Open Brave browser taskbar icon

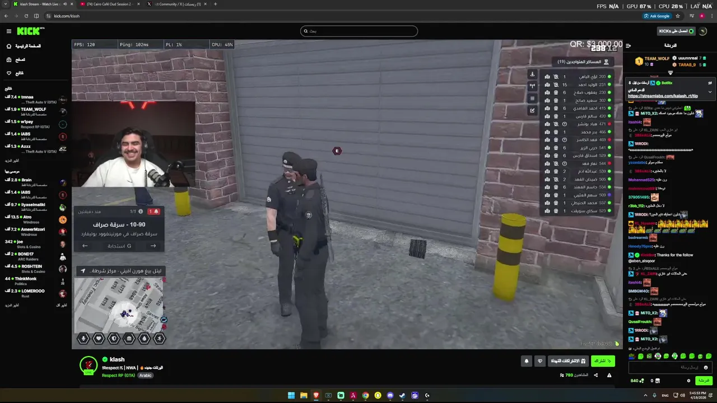316,395
